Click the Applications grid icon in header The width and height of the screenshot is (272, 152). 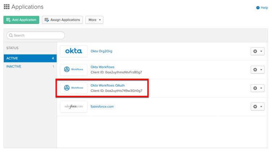(x=7, y=7)
